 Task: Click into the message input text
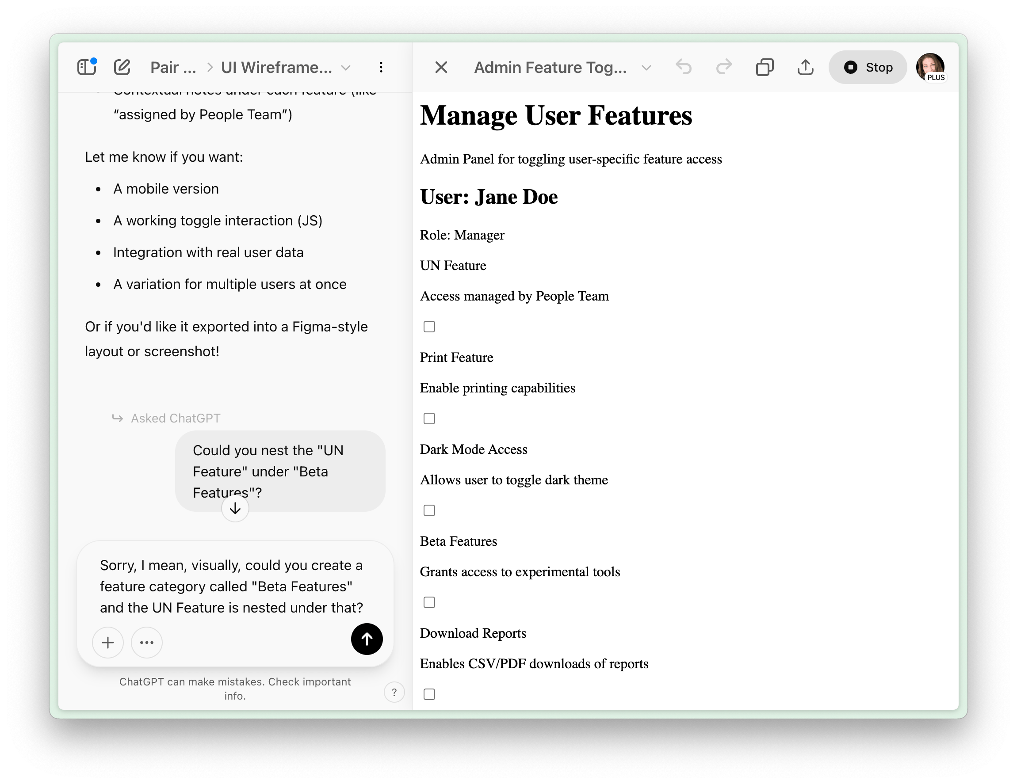[x=231, y=586]
